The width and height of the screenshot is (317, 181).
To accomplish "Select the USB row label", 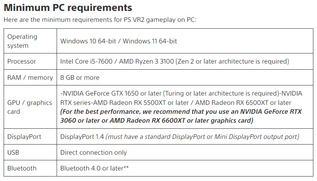I will point(13,152).
